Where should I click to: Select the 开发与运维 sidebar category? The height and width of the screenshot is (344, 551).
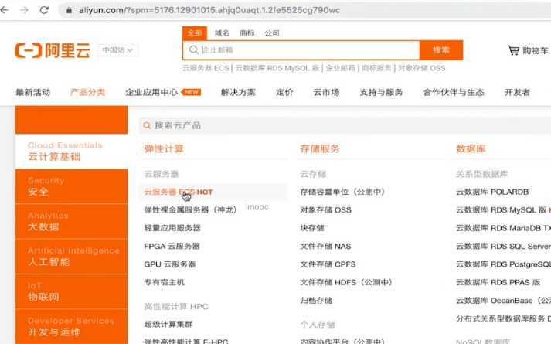(71, 327)
